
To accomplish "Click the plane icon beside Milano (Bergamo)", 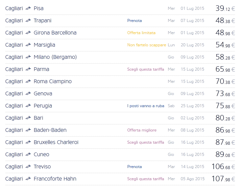I will 28,57.
